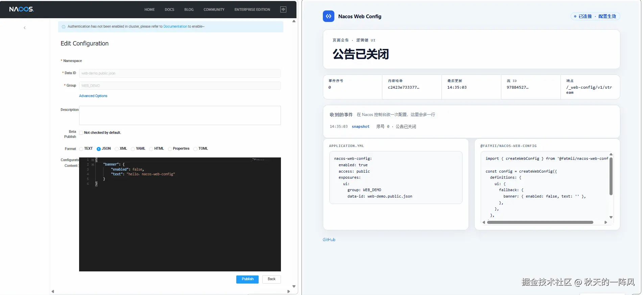643x295 pixels.
Task: Click the code sample horizontal scrollbar thumb
Action: point(540,223)
